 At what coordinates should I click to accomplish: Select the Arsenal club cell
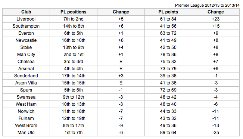point(26,69)
